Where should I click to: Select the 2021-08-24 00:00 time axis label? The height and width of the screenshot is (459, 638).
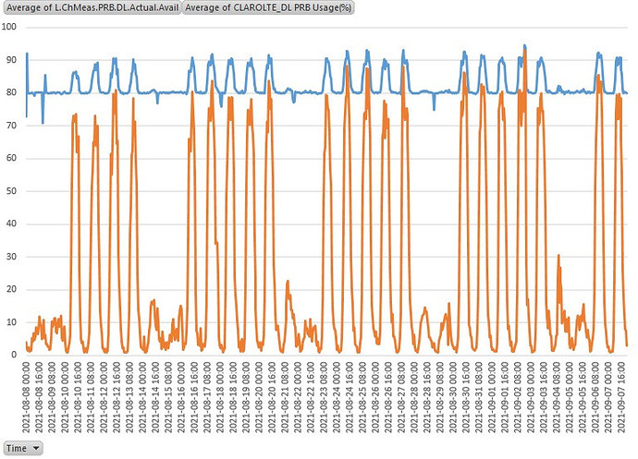pos(337,398)
